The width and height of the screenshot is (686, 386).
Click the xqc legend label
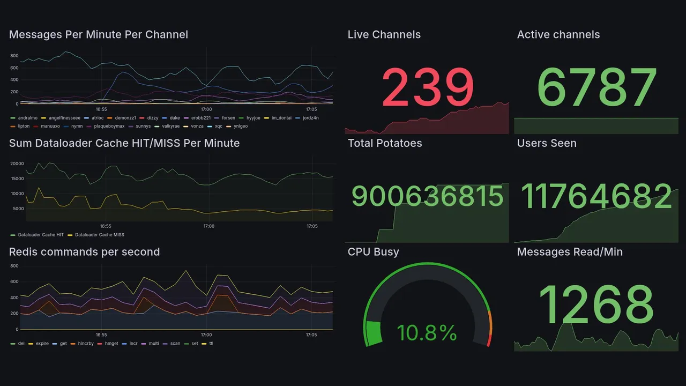218,126
